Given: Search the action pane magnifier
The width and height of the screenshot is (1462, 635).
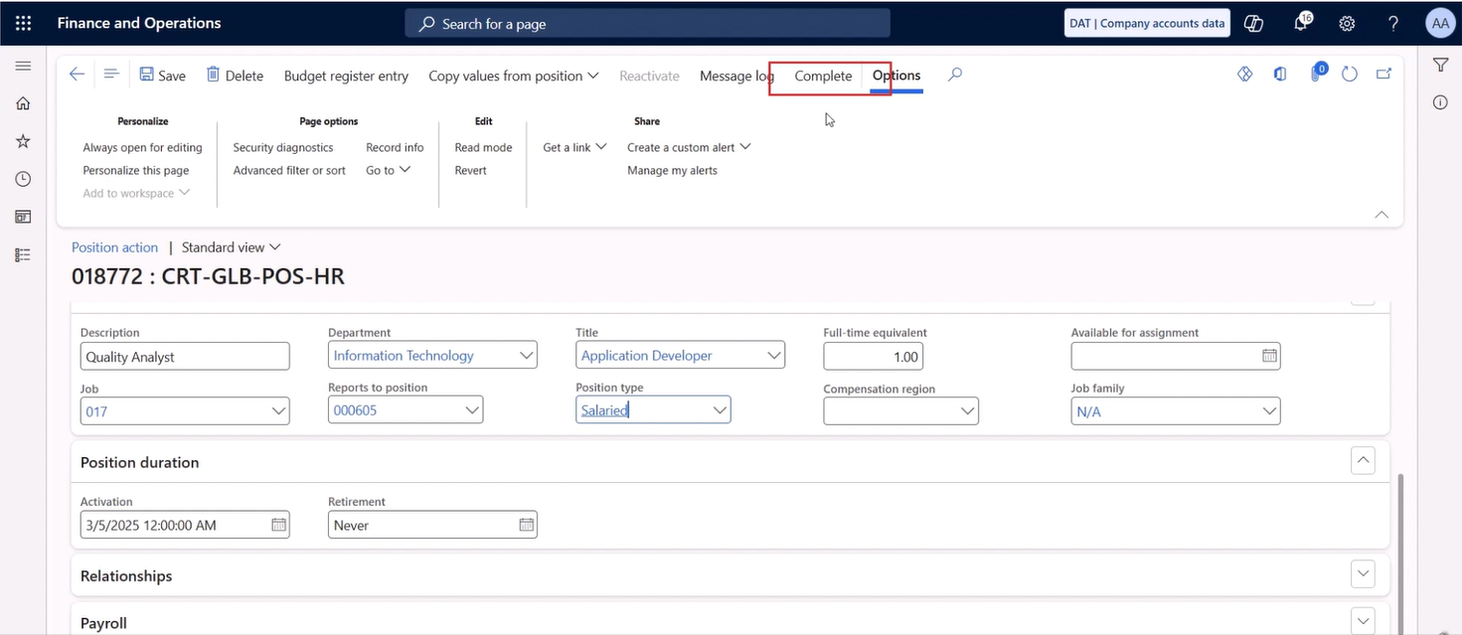Looking at the screenshot, I should pos(955,75).
